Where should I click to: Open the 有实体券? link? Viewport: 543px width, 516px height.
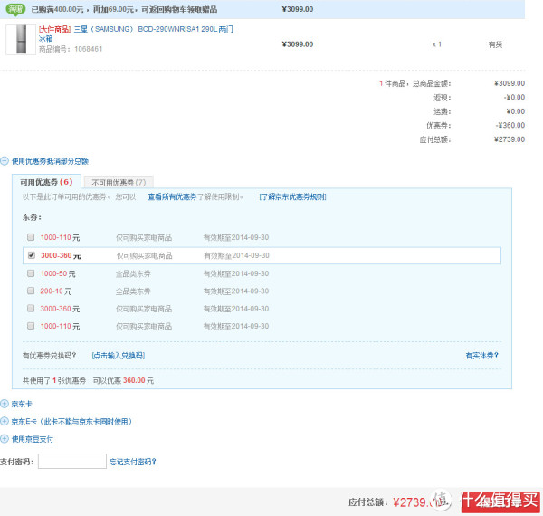[481, 356]
